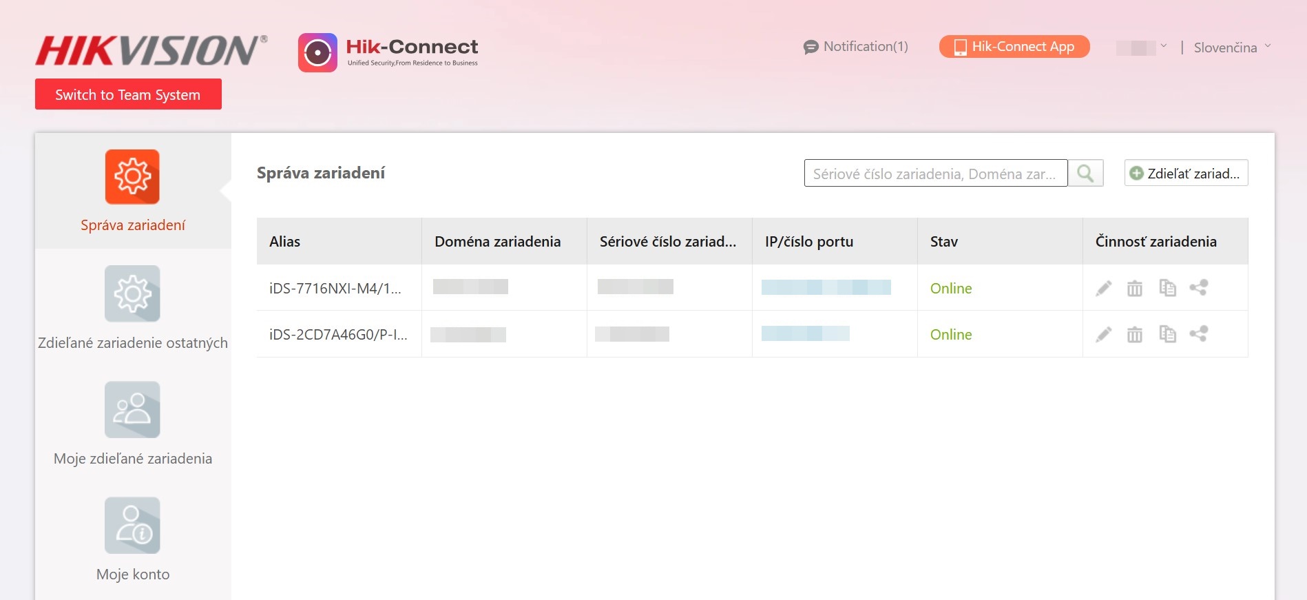Screen dimensions: 1307x600
Task: Share the iDS-2CD7A46G0 device using share icon
Action: pos(1199,333)
